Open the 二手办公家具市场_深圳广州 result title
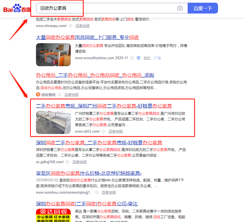 pyautogui.click(x=104, y=106)
